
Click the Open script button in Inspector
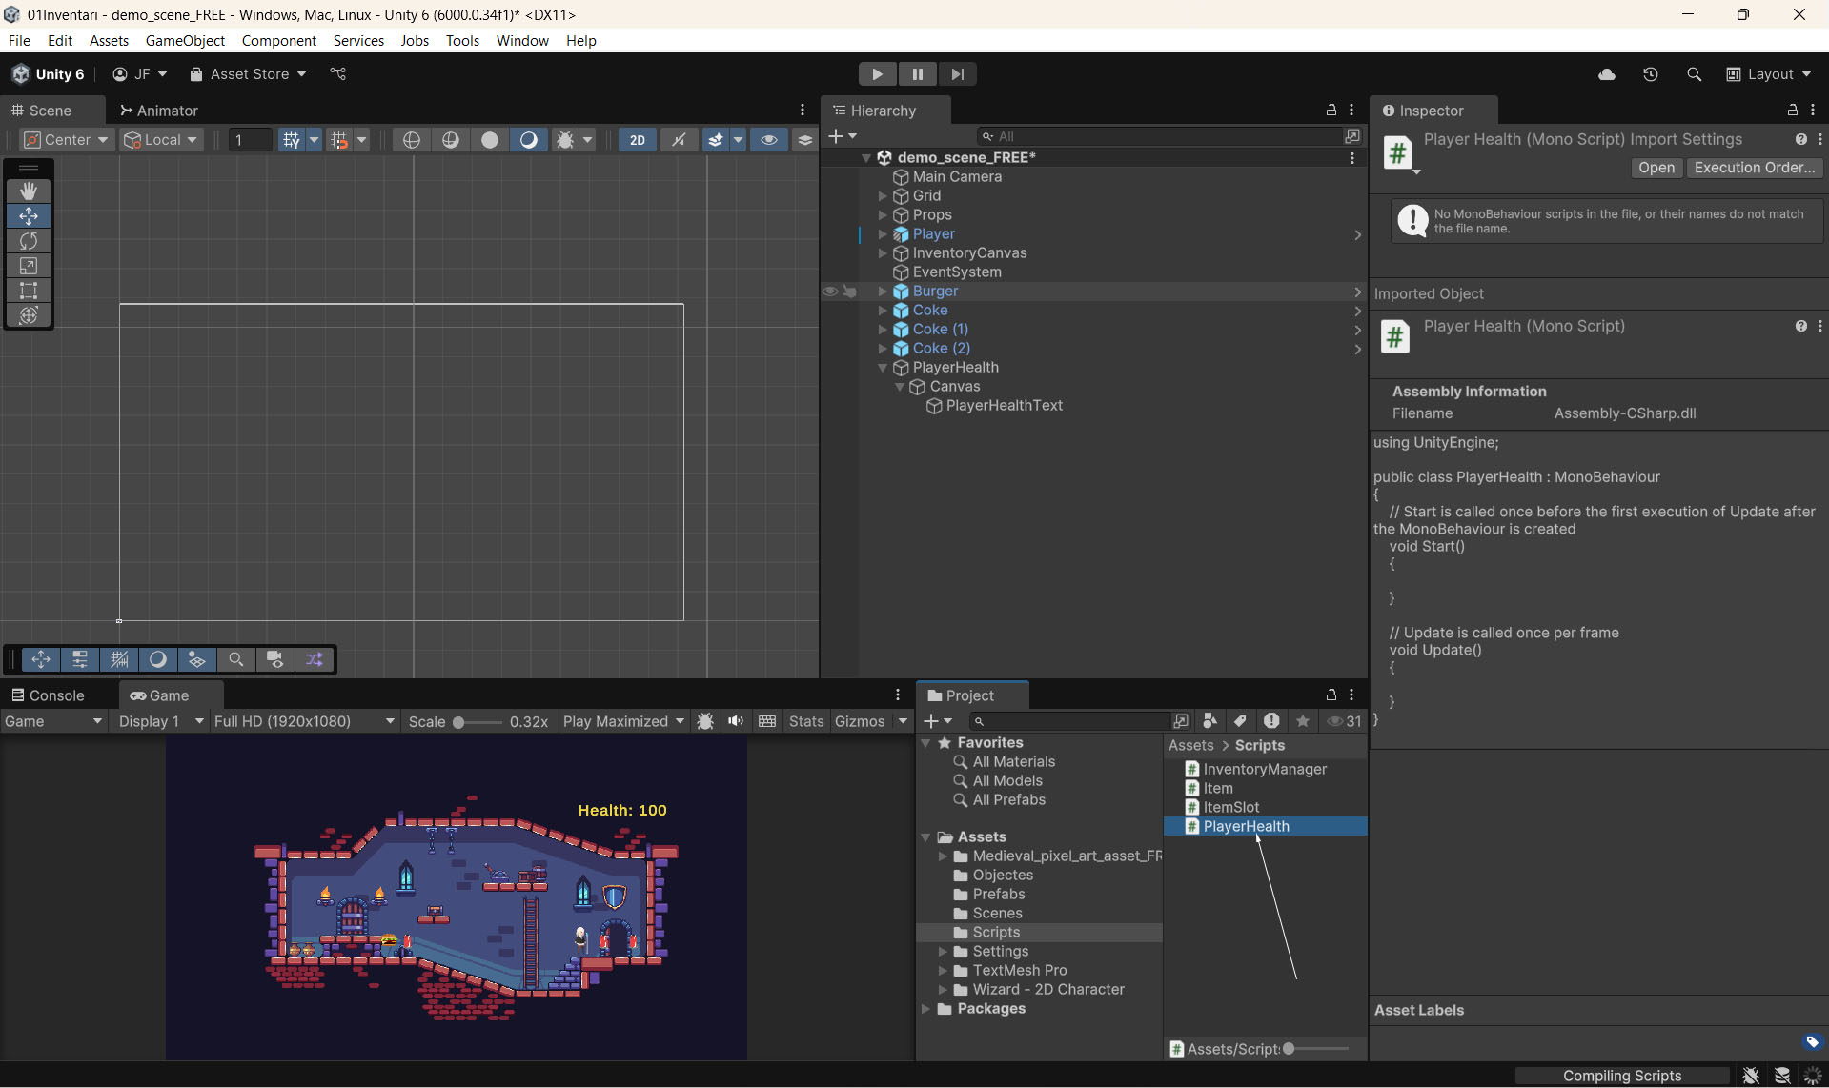coord(1656,168)
